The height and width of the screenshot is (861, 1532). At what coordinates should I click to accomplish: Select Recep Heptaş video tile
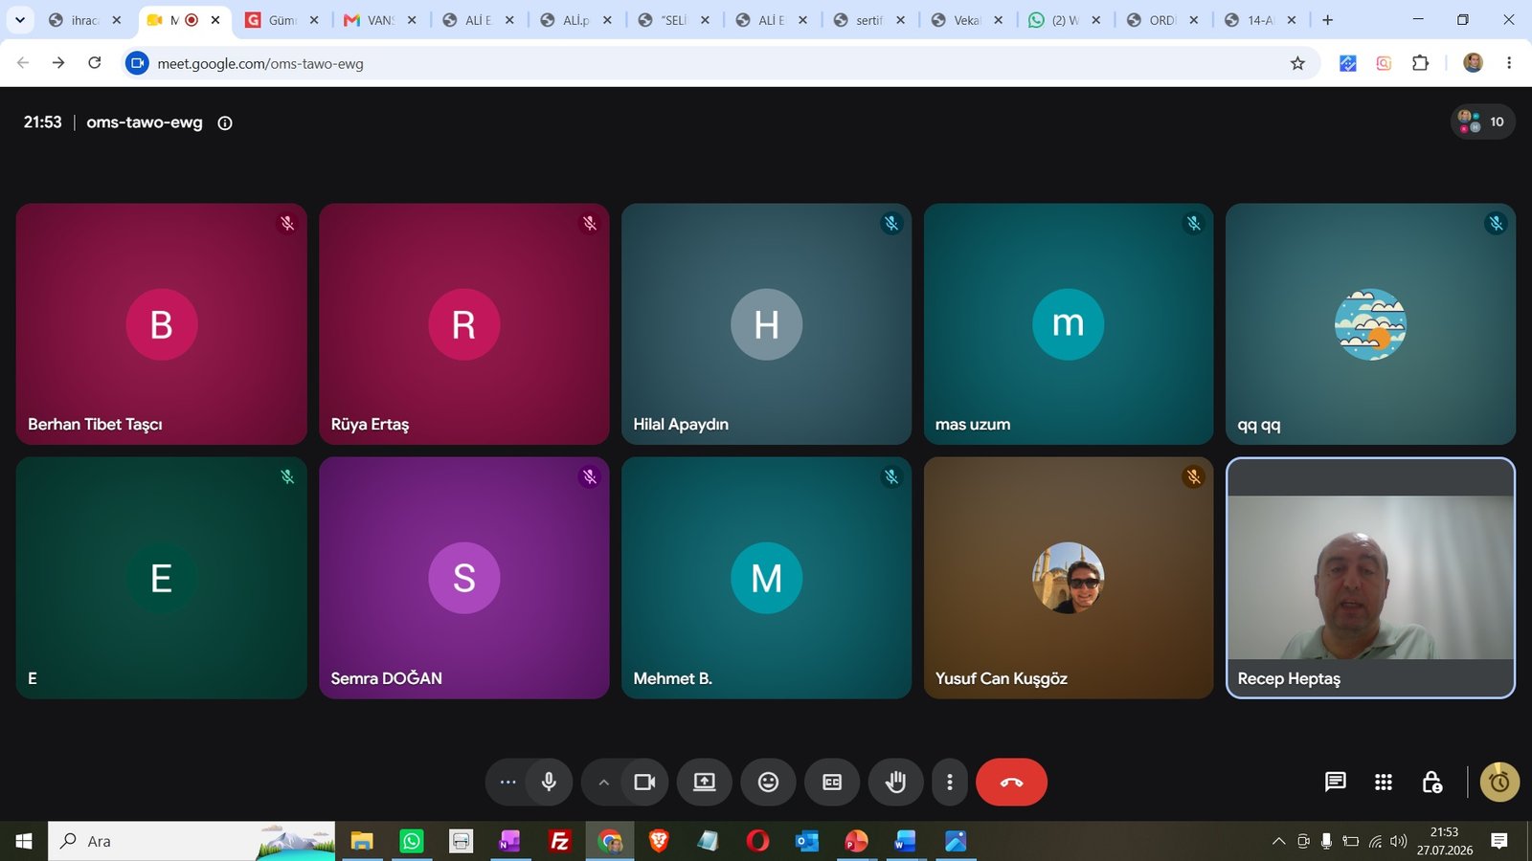1370,578
